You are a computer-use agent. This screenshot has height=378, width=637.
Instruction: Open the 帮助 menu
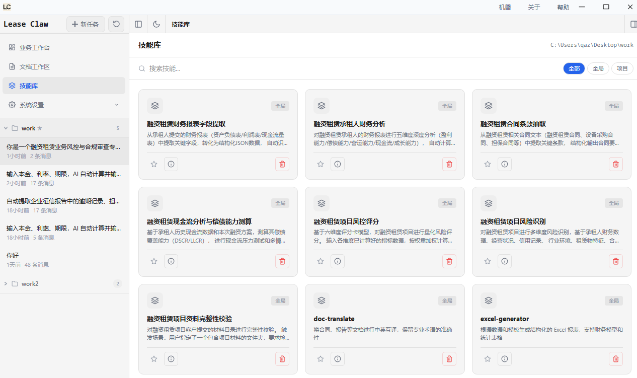coord(563,7)
